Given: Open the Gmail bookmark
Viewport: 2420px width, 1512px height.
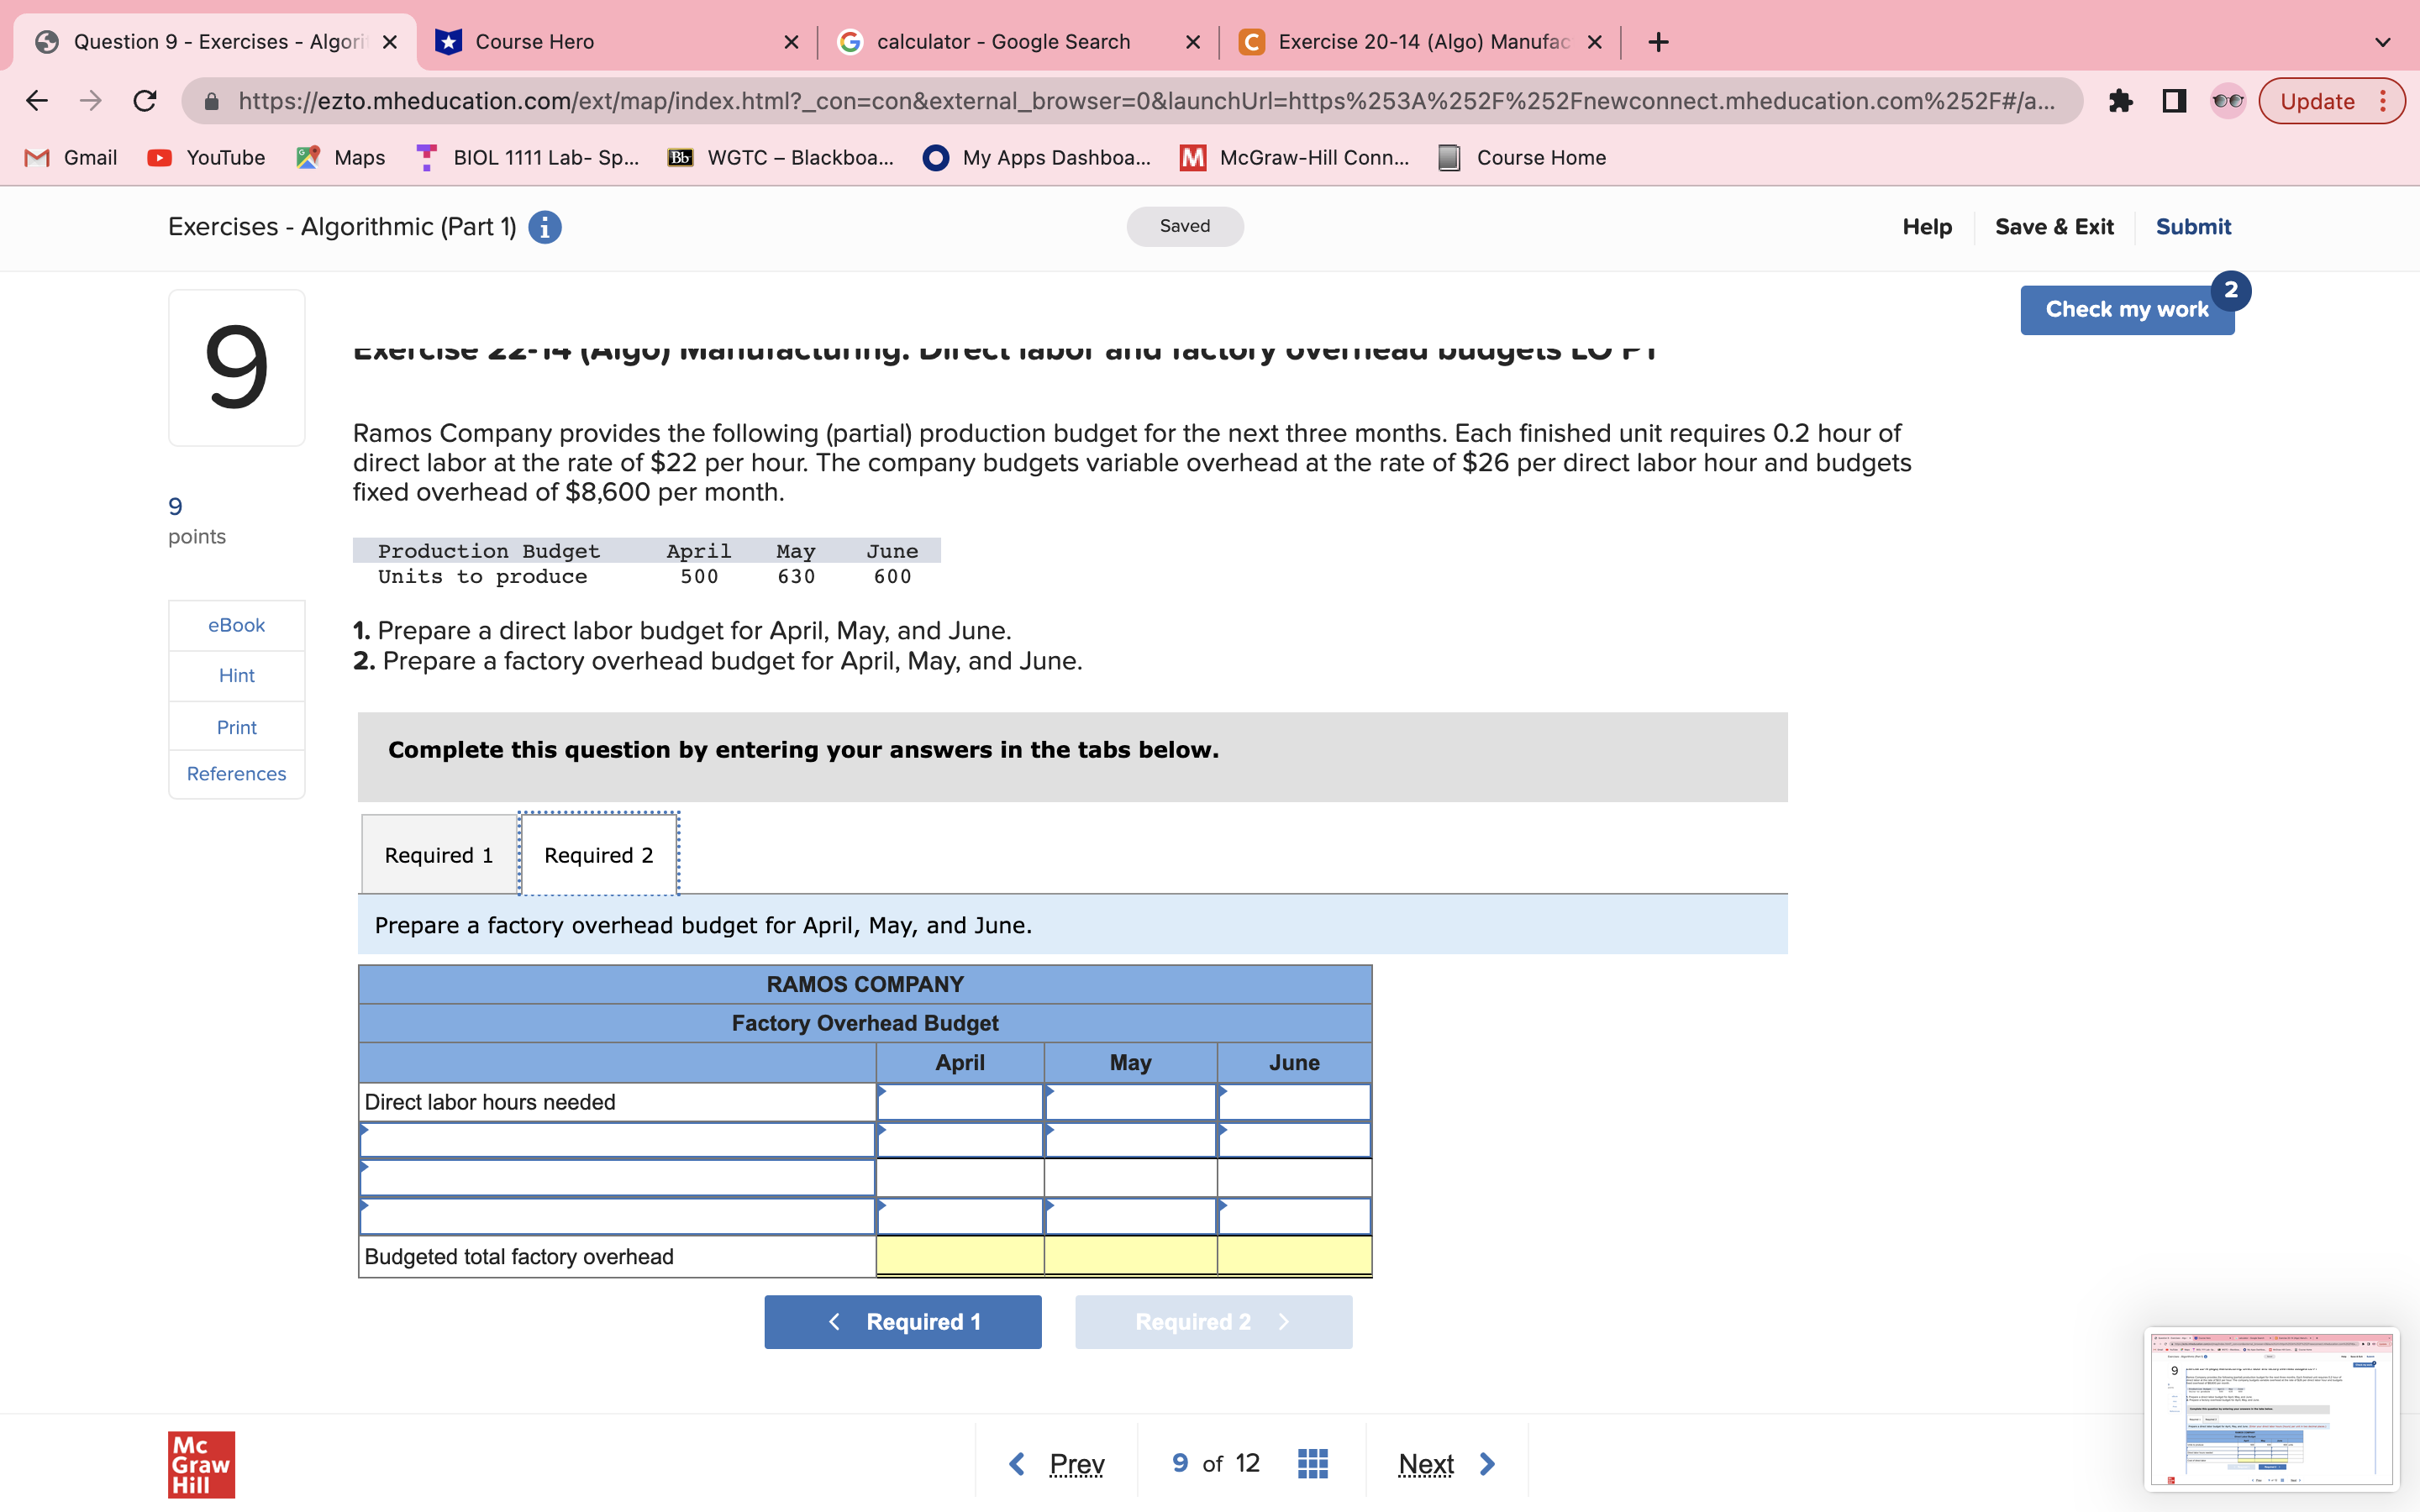Looking at the screenshot, I should [70, 157].
